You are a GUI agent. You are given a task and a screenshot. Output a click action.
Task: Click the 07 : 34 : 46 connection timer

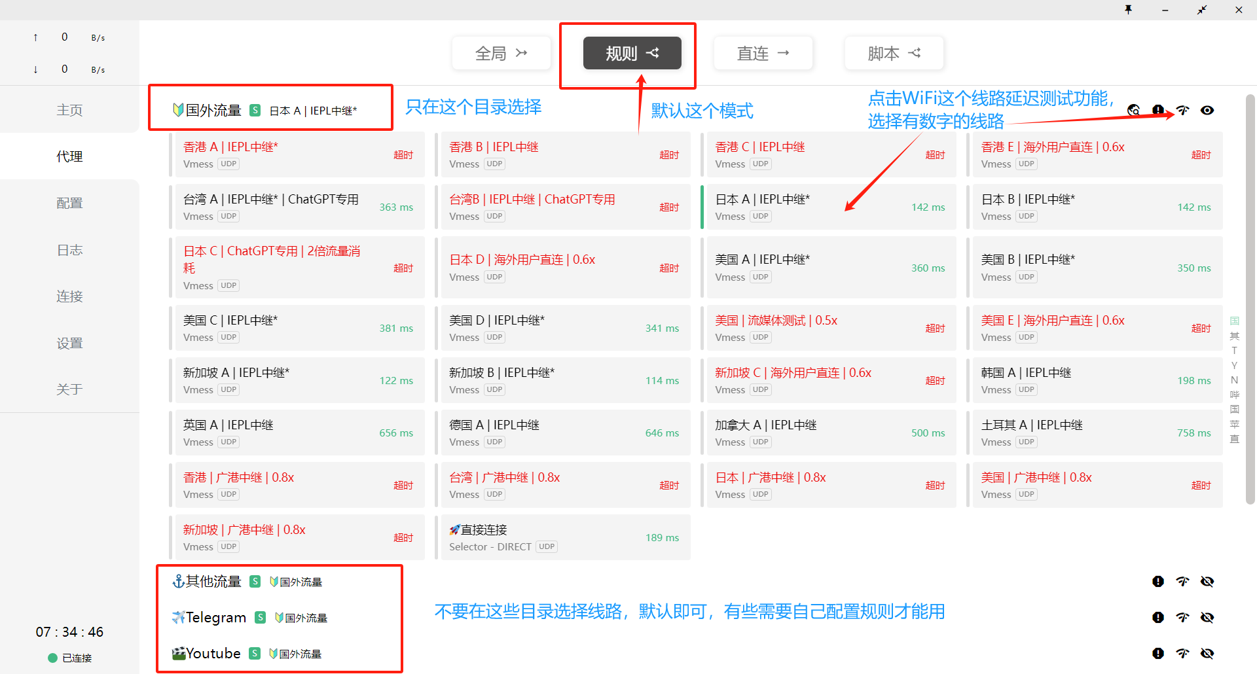pyautogui.click(x=69, y=631)
